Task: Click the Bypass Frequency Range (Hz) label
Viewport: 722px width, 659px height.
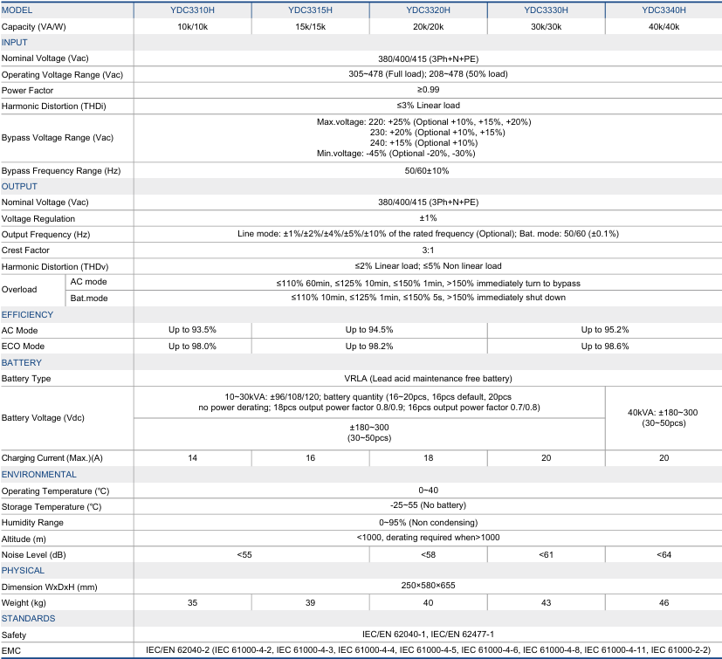Action: pyautogui.click(x=61, y=170)
